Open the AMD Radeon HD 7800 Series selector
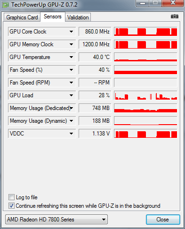 [x=56, y=220]
